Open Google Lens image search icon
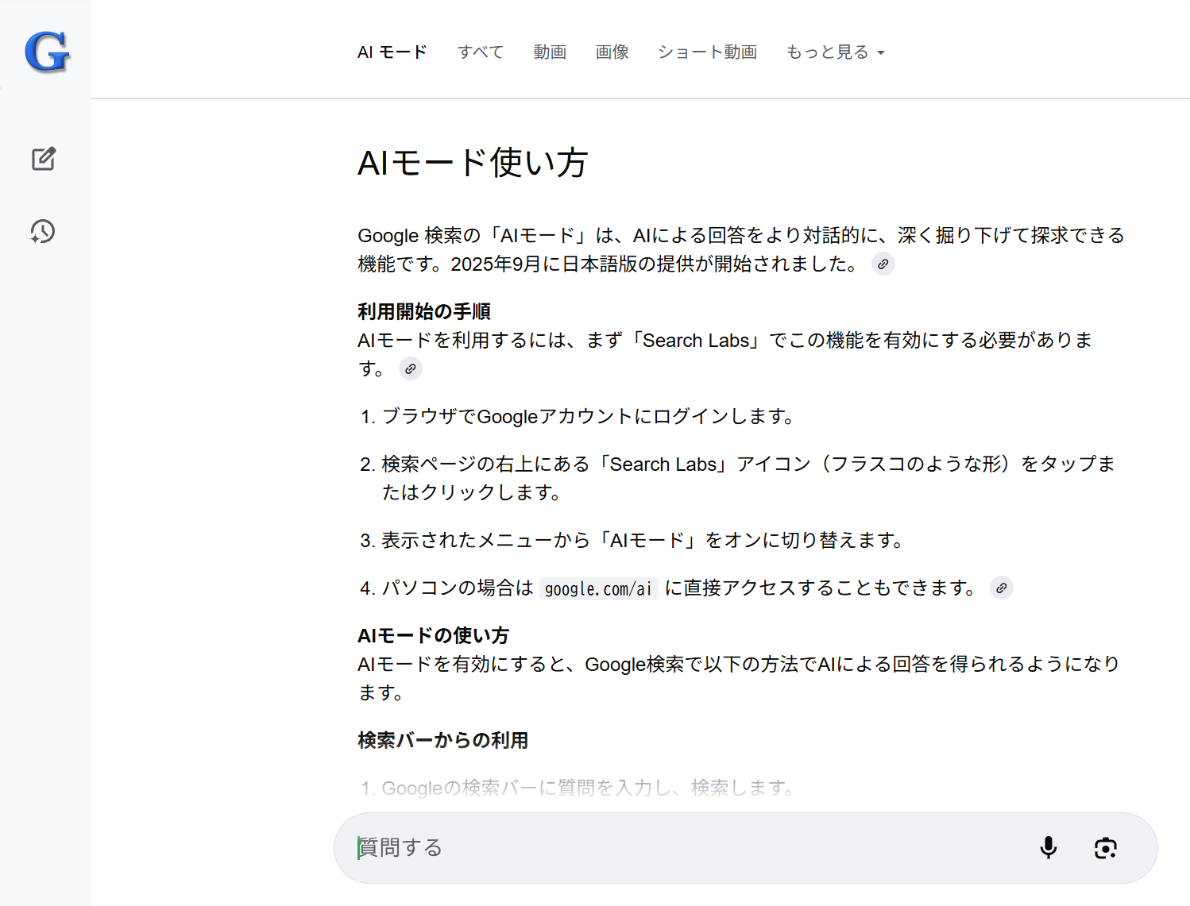This screenshot has width=1190, height=906. [x=1105, y=848]
